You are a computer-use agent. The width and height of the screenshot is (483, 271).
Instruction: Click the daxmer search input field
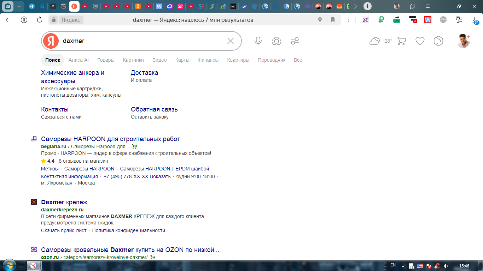[x=141, y=41]
